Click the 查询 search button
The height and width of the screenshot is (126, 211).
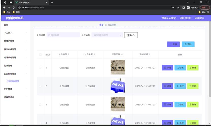(131, 35)
